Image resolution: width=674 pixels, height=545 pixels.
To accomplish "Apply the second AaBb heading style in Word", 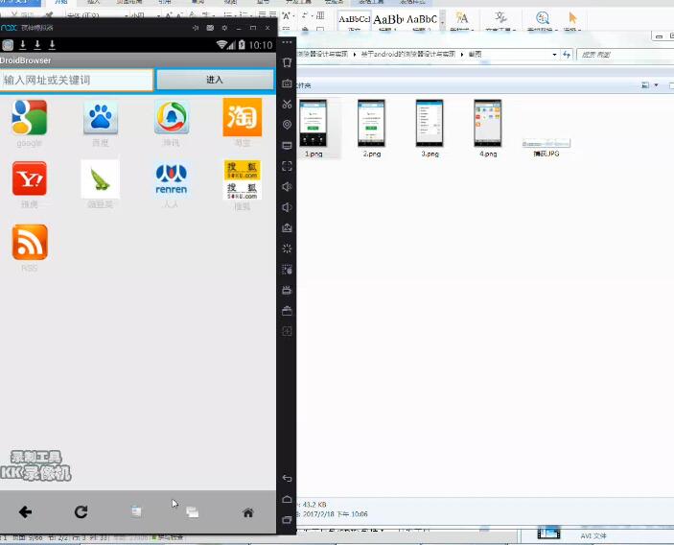I will tap(387, 21).
